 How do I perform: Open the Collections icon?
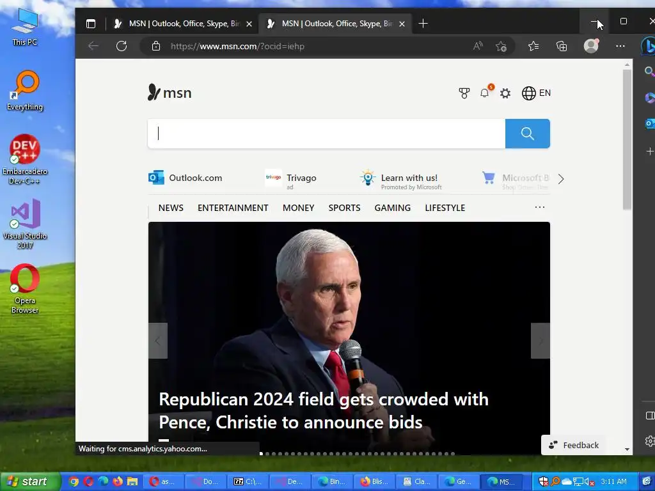[562, 46]
